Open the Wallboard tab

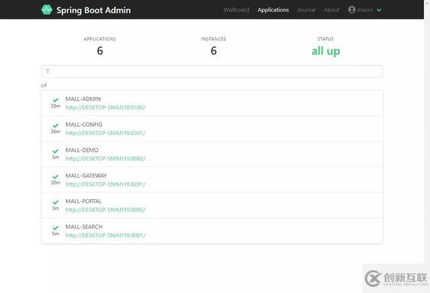click(236, 10)
